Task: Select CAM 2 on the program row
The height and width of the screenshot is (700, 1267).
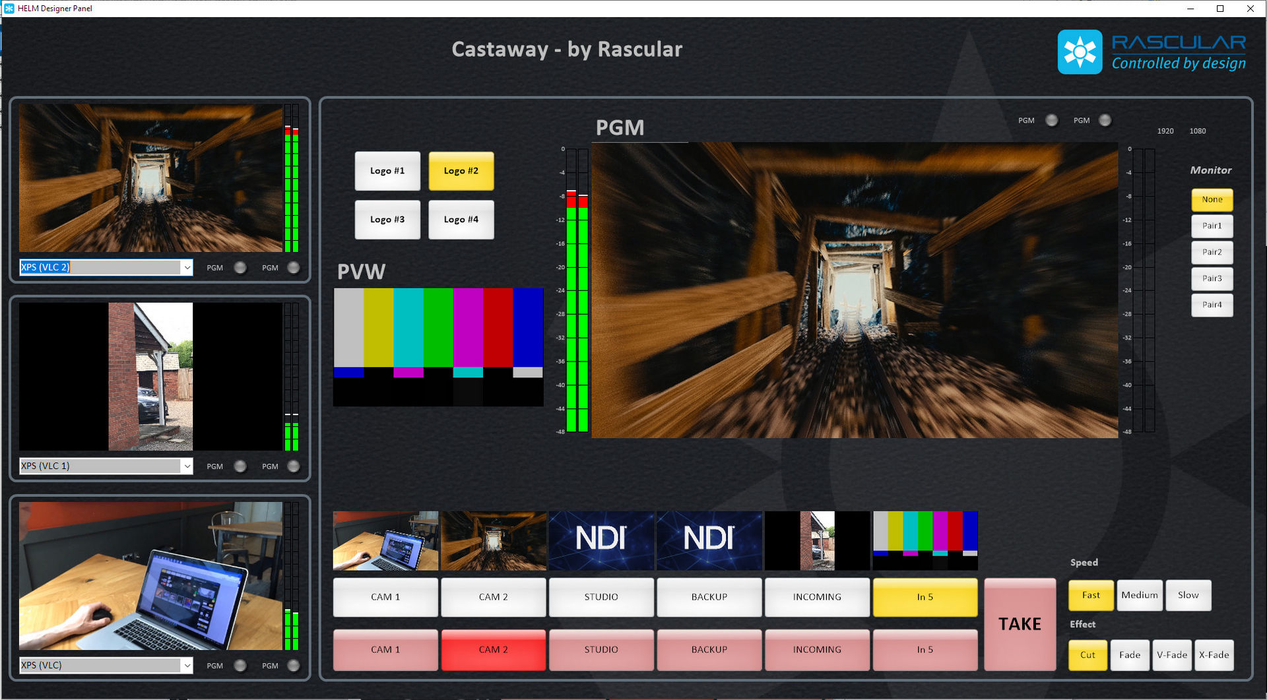Action: pos(493,649)
